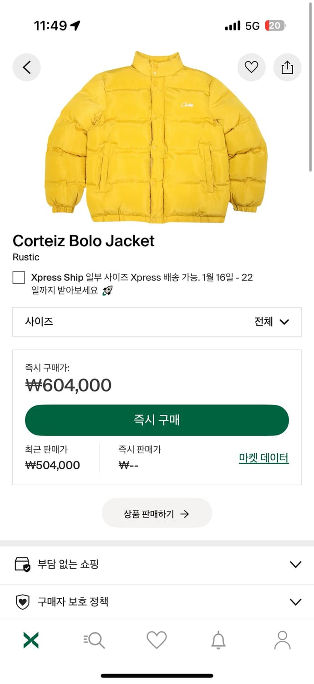The height and width of the screenshot is (684, 314).
Task: Select the KREAM home icon in bottom bar
Action: pos(30,640)
